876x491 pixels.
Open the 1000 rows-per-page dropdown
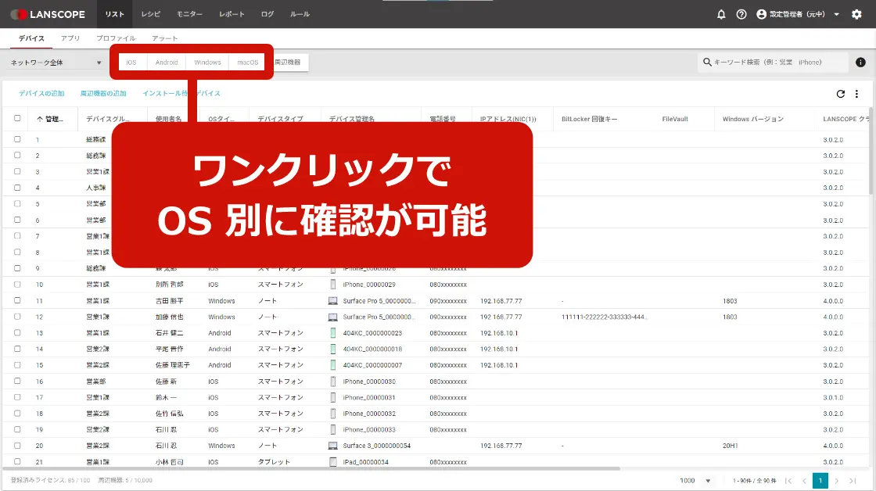[x=695, y=481]
